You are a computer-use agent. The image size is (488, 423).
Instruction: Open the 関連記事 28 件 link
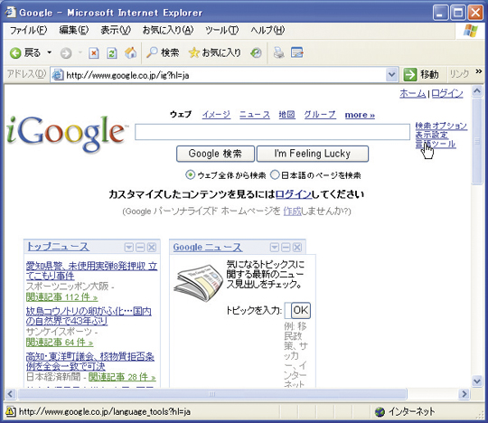pyautogui.click(x=122, y=377)
